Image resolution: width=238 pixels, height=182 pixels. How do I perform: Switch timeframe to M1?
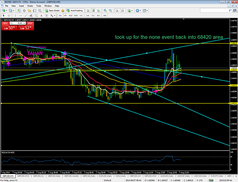(x=60, y=16)
